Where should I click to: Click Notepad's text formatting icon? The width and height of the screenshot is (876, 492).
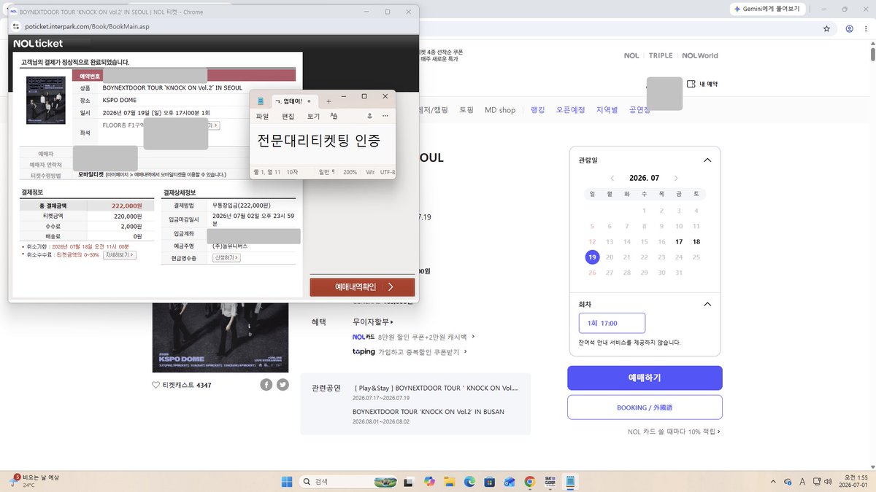point(334,116)
